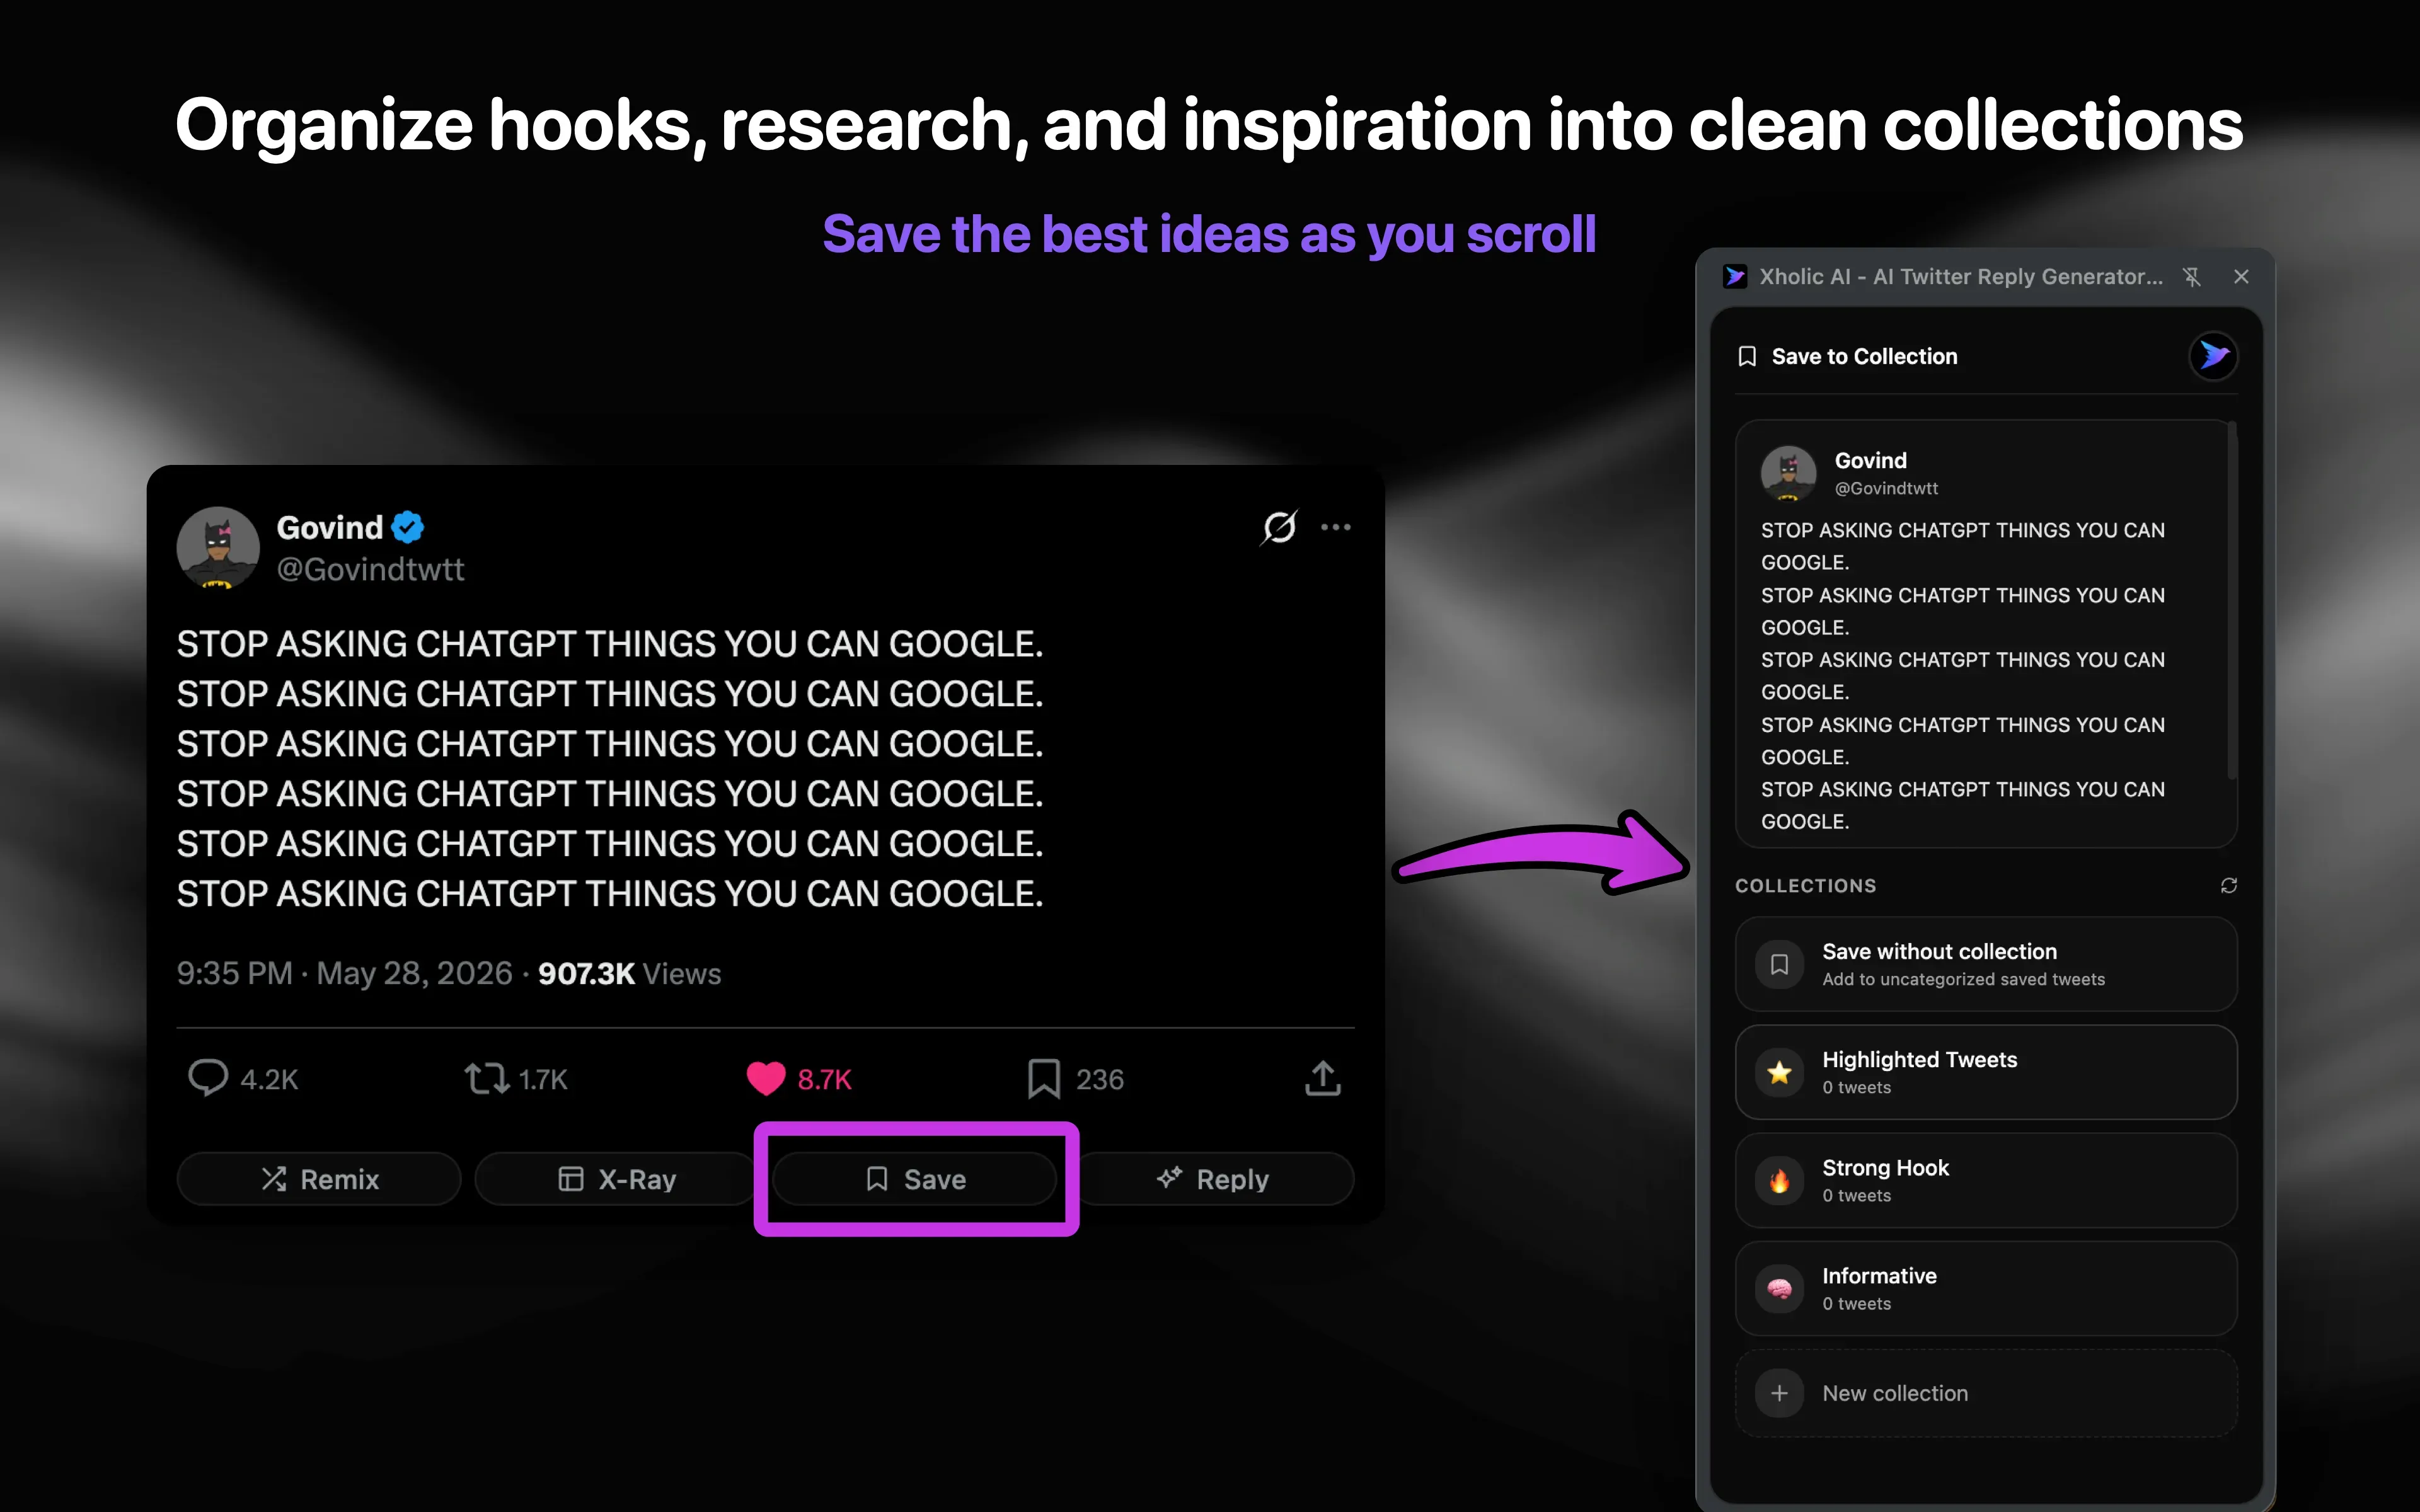Click the round Xholic logo beside Save to Collection
This screenshot has width=2420, height=1512.
[x=2213, y=356]
